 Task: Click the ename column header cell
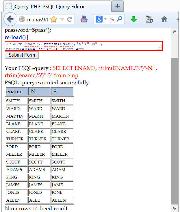16,92
